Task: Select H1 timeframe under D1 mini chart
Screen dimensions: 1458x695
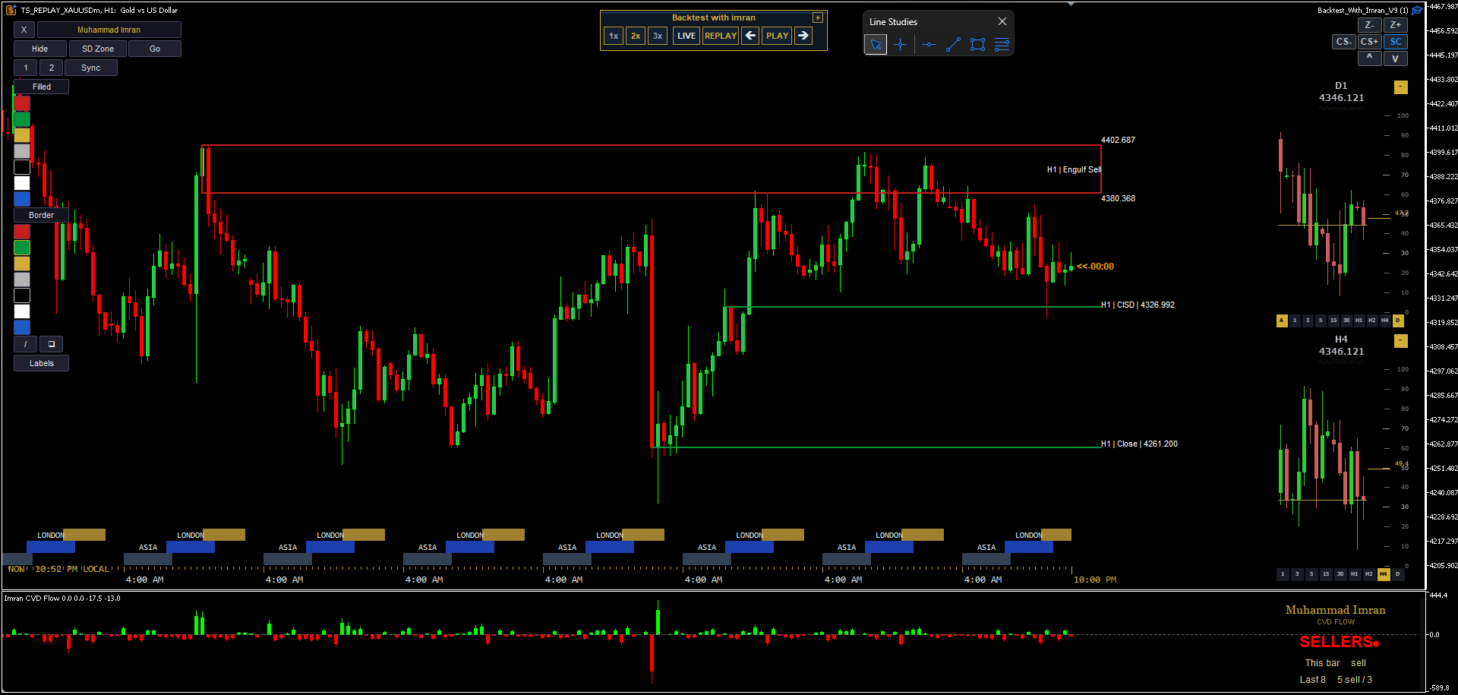Action: tap(1359, 321)
